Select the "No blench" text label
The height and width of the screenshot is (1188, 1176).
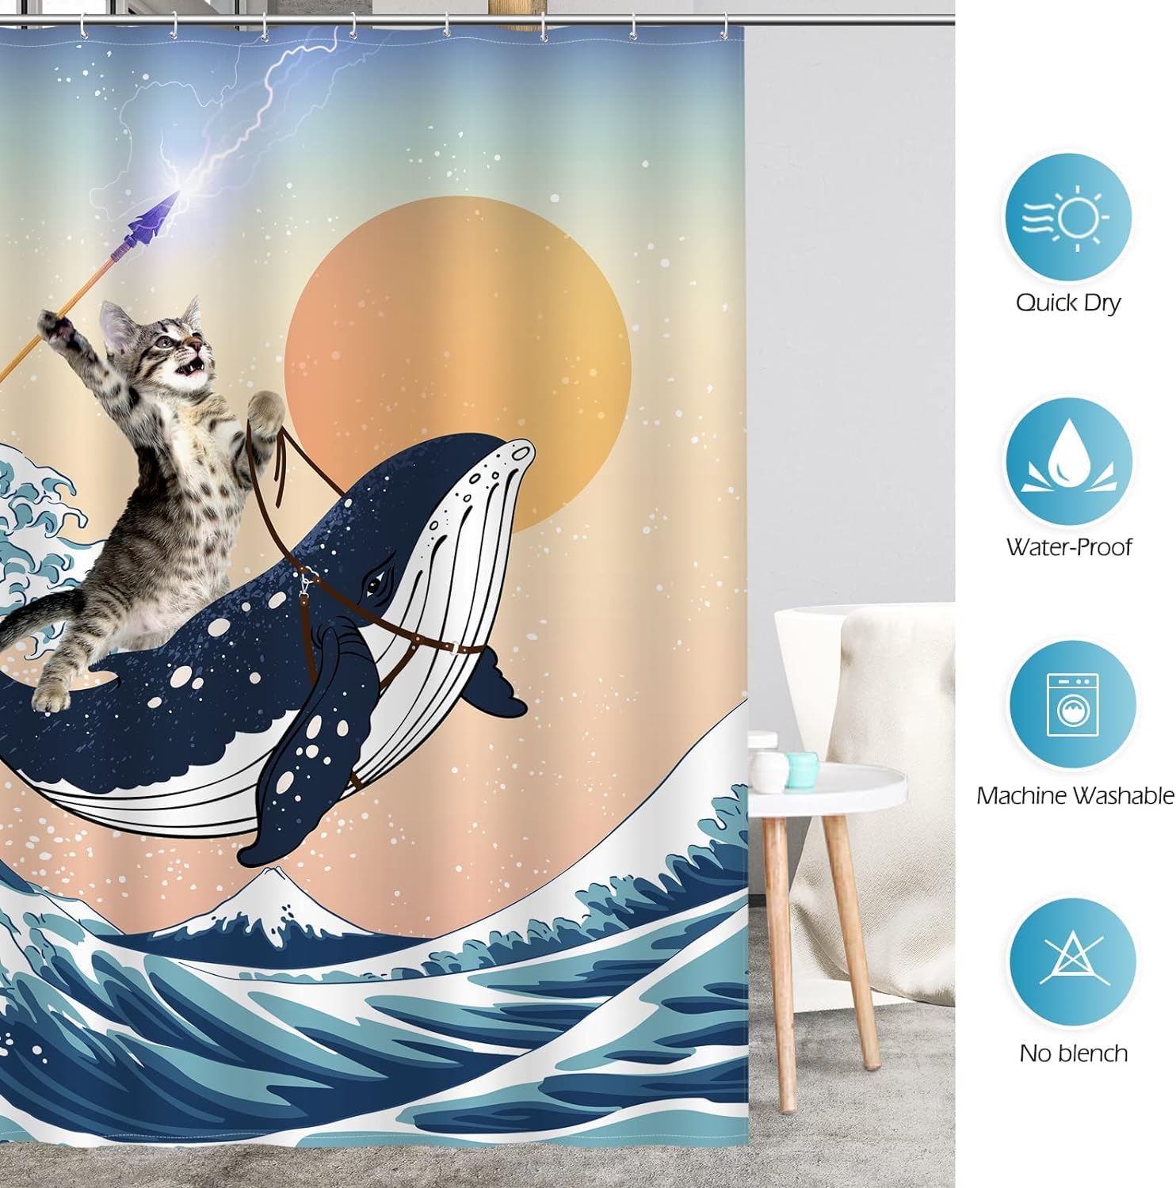point(1073,1053)
